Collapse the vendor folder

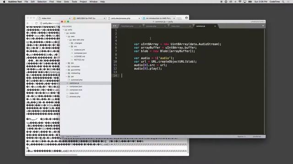[65, 33]
